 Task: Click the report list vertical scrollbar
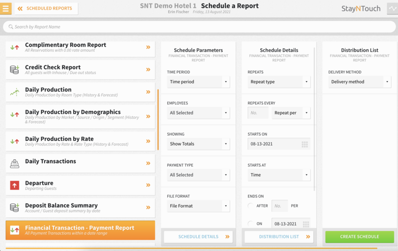[x=158, y=120]
